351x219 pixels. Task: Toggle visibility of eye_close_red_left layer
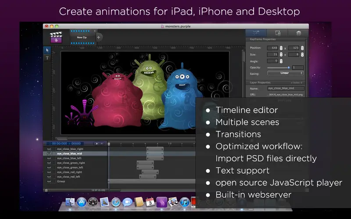(49, 177)
